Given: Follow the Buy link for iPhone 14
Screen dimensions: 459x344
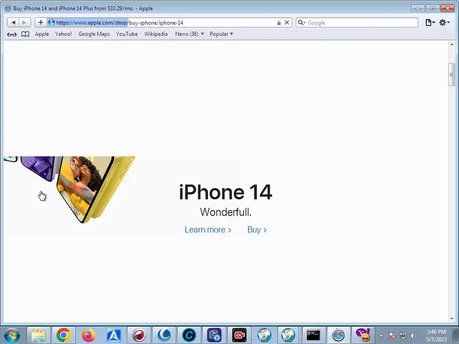Looking at the screenshot, I should tap(257, 230).
